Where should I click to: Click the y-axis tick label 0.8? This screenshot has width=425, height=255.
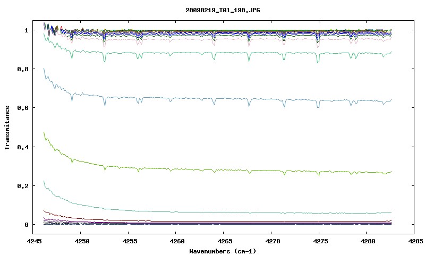coord(23,69)
